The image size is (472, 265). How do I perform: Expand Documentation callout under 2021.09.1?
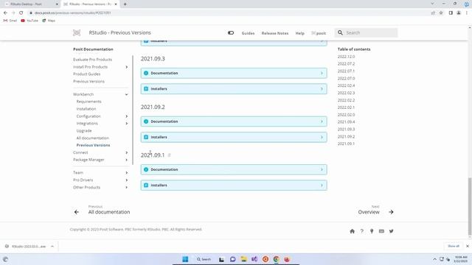[234, 169]
